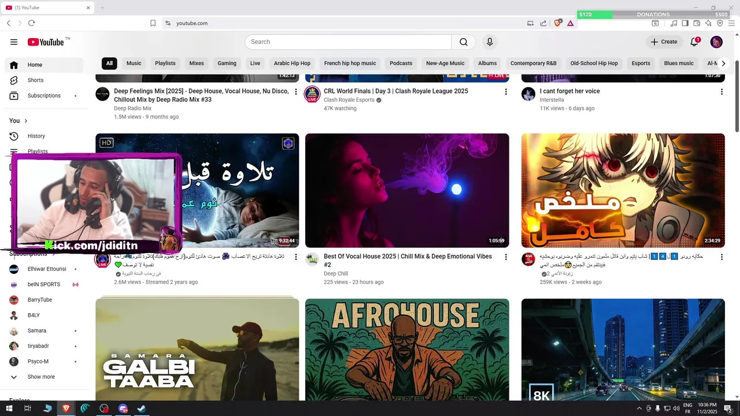
Task: Click the Create button
Action: 664,42
